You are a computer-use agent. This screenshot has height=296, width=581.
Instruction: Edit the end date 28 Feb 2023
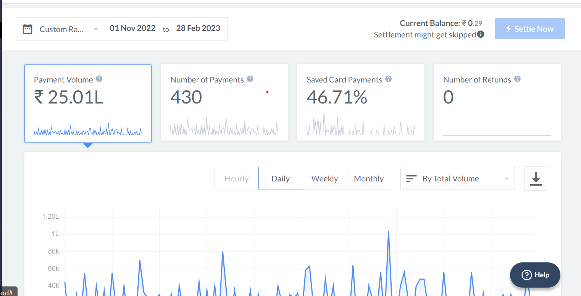click(x=198, y=29)
